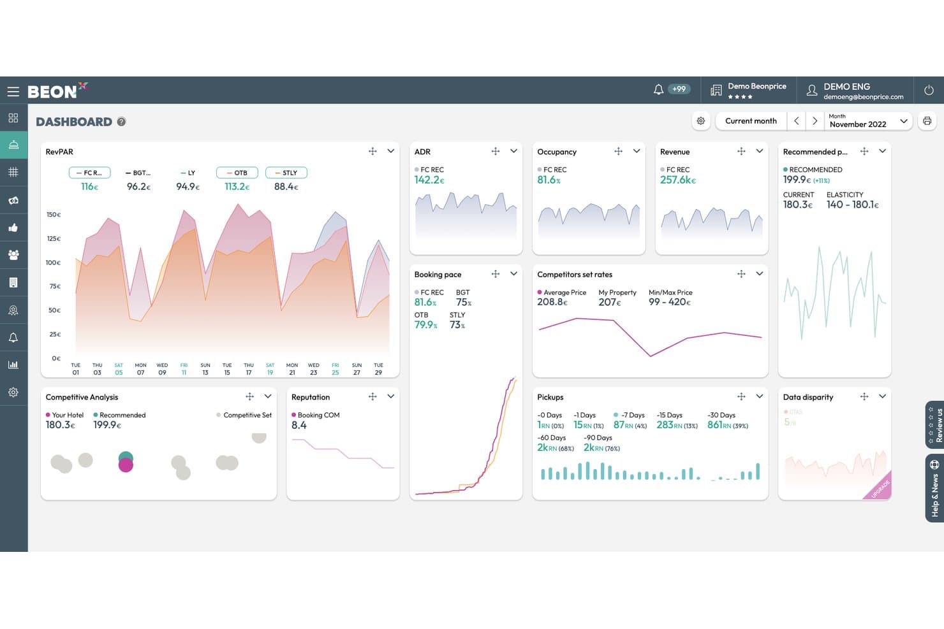Click the move handle on the RevPAR widget
The image size is (944, 629).
click(x=372, y=151)
